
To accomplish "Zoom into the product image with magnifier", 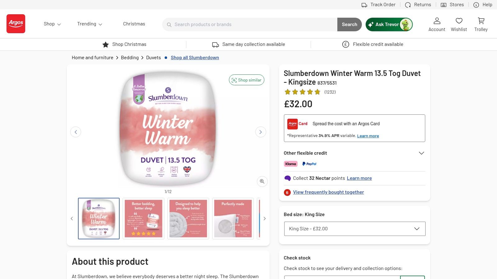I will (262, 181).
